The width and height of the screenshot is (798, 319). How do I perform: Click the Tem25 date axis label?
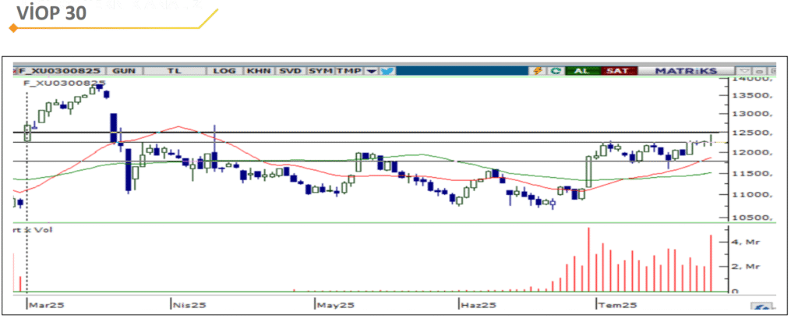point(618,306)
